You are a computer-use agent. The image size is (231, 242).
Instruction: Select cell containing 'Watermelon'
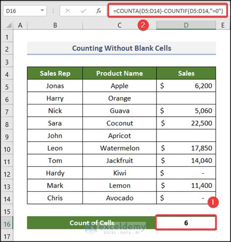[x=119, y=148]
